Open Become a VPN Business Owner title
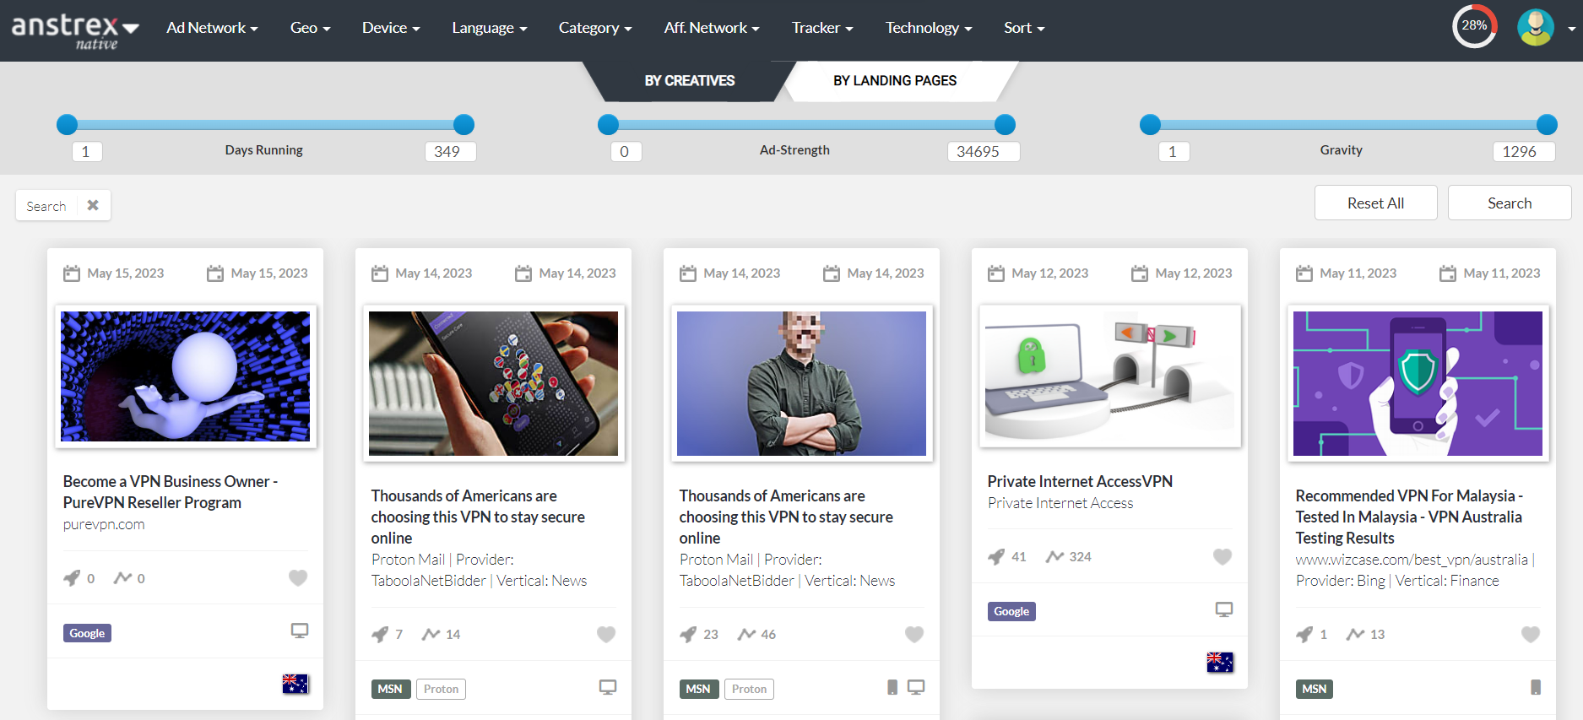This screenshot has height=720, width=1583. [x=171, y=491]
